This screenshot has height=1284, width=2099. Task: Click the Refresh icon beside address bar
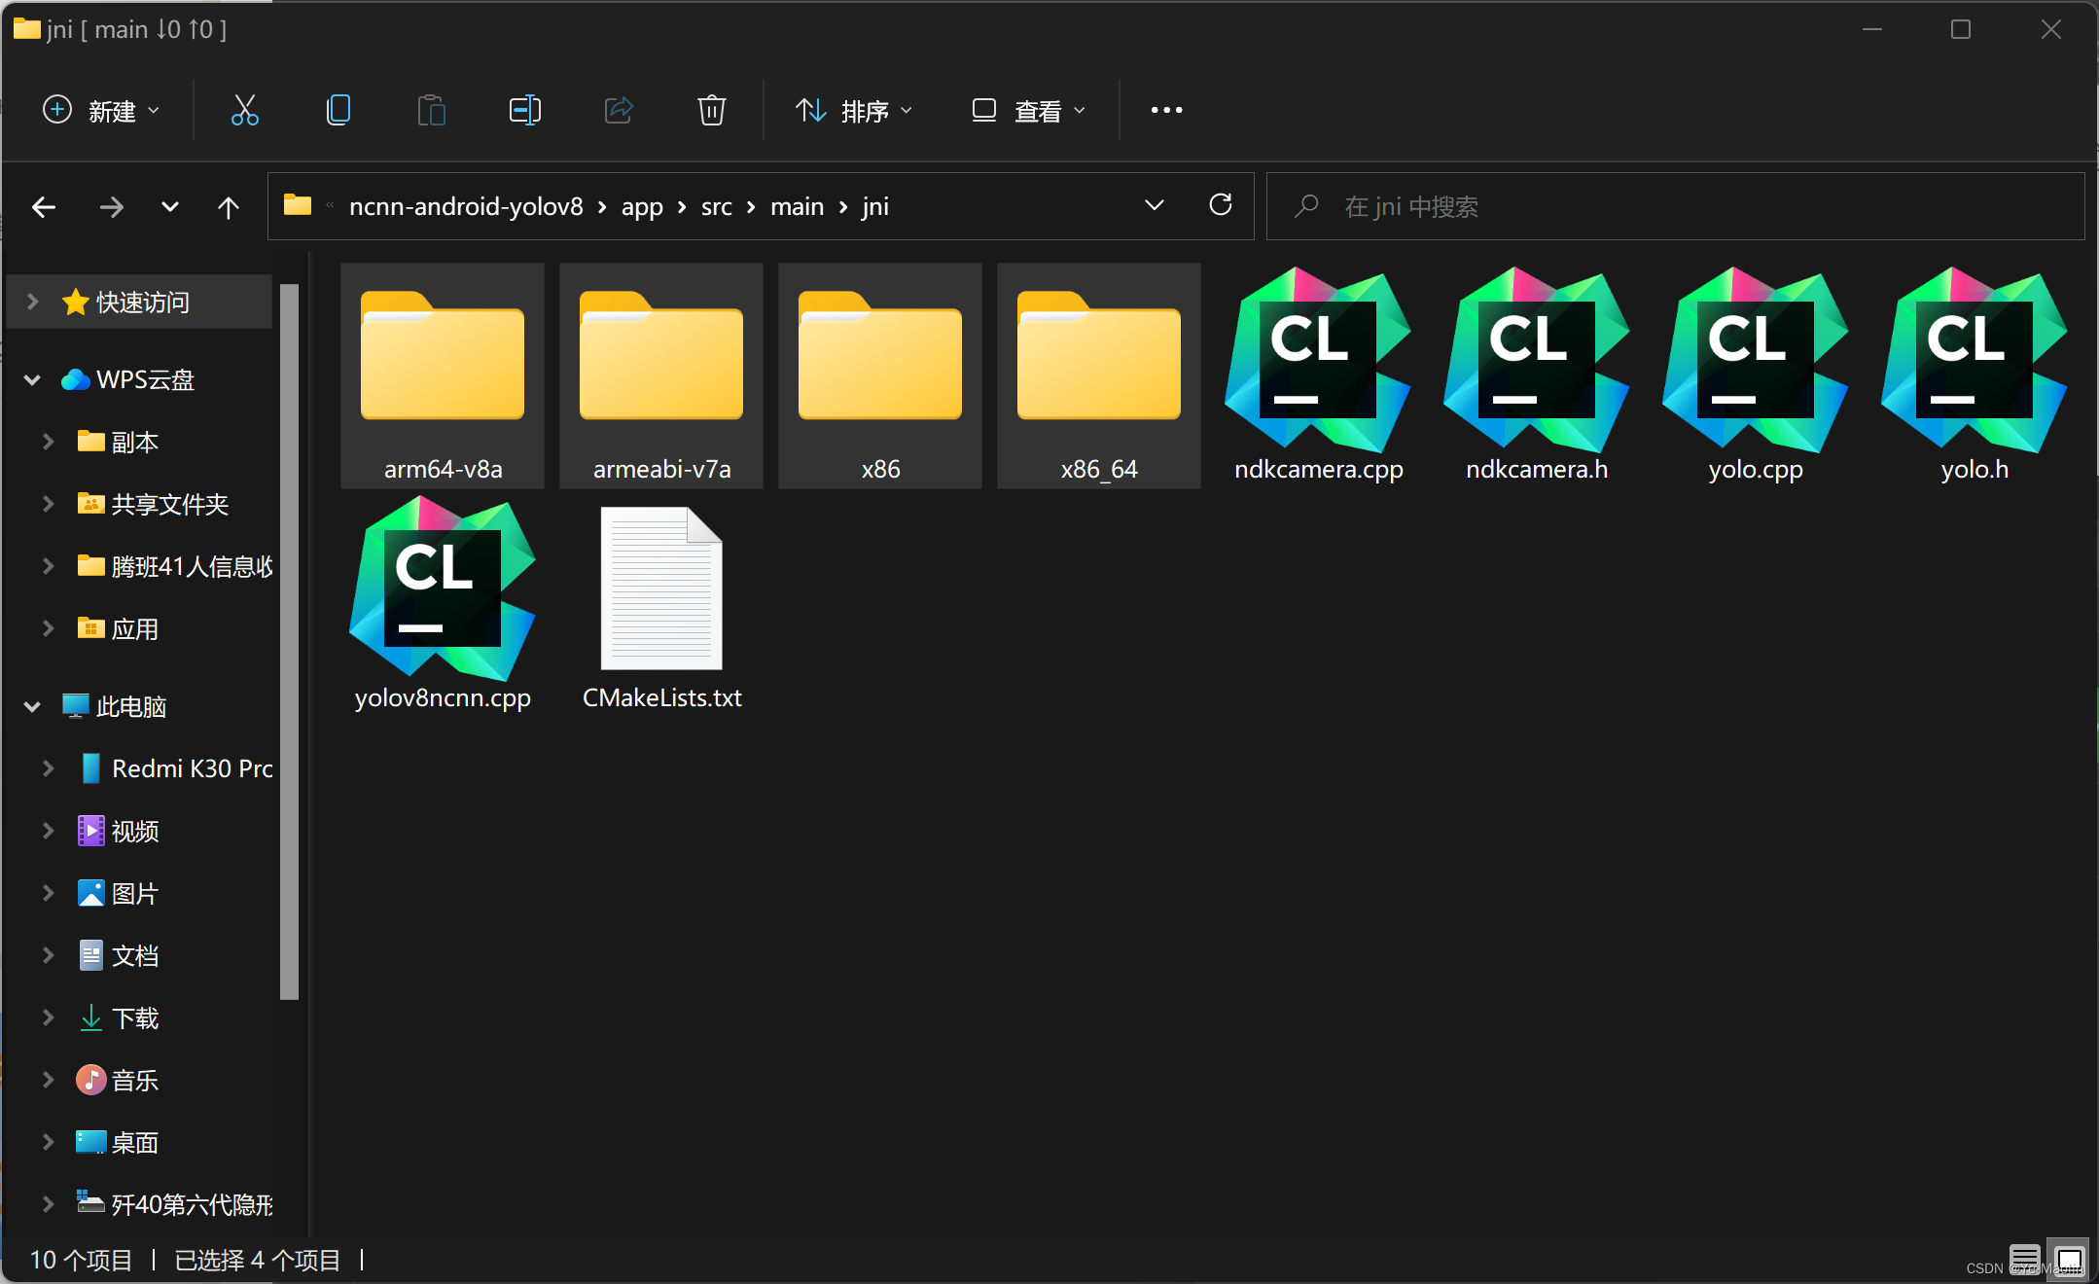1221,205
